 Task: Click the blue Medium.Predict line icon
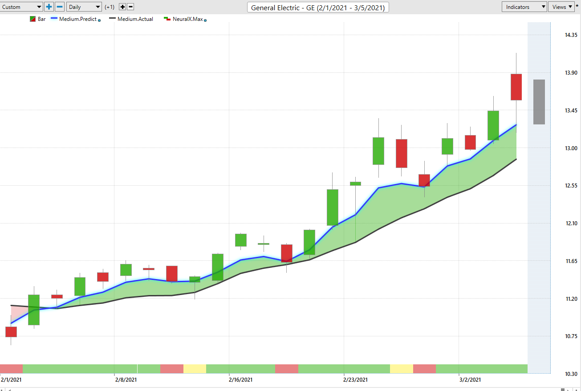[54, 19]
